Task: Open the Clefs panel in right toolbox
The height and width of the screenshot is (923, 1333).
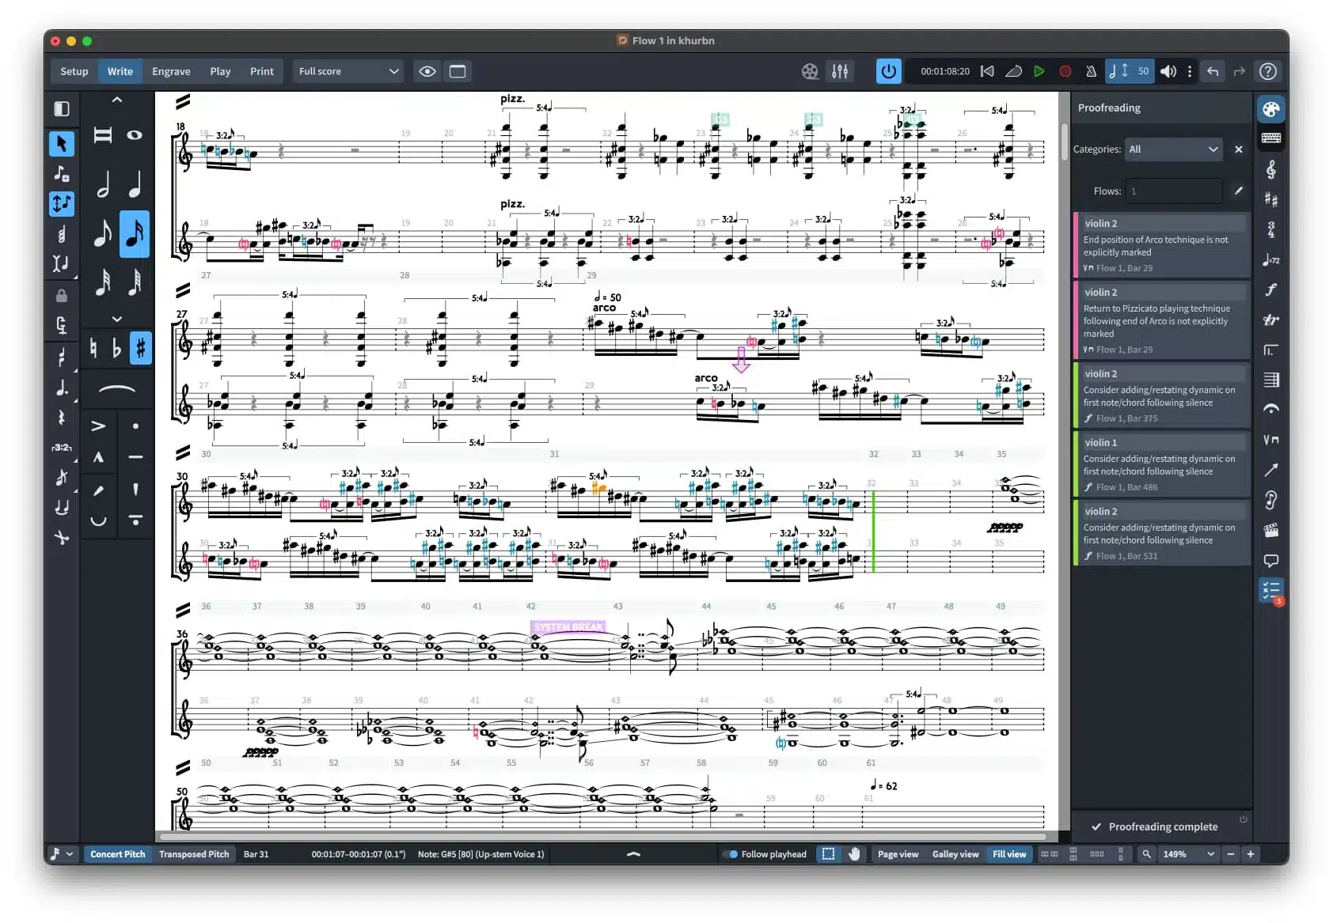Action: 1270,169
